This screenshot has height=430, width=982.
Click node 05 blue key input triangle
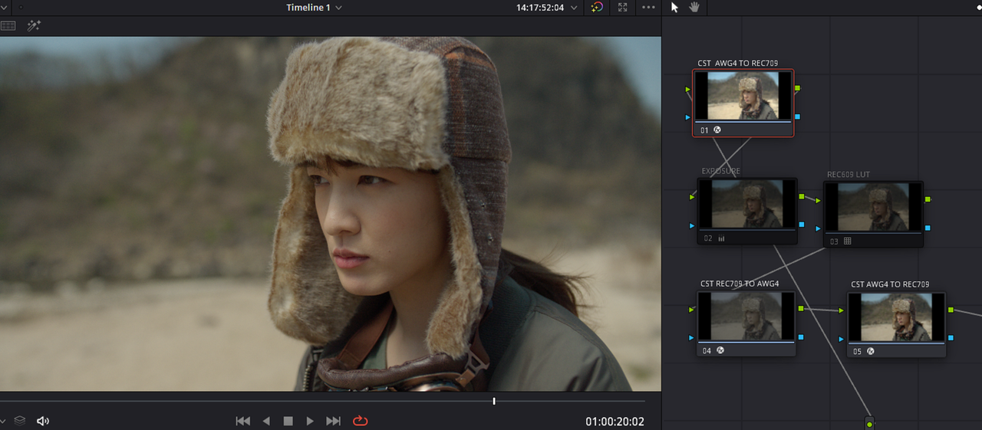tap(842, 339)
